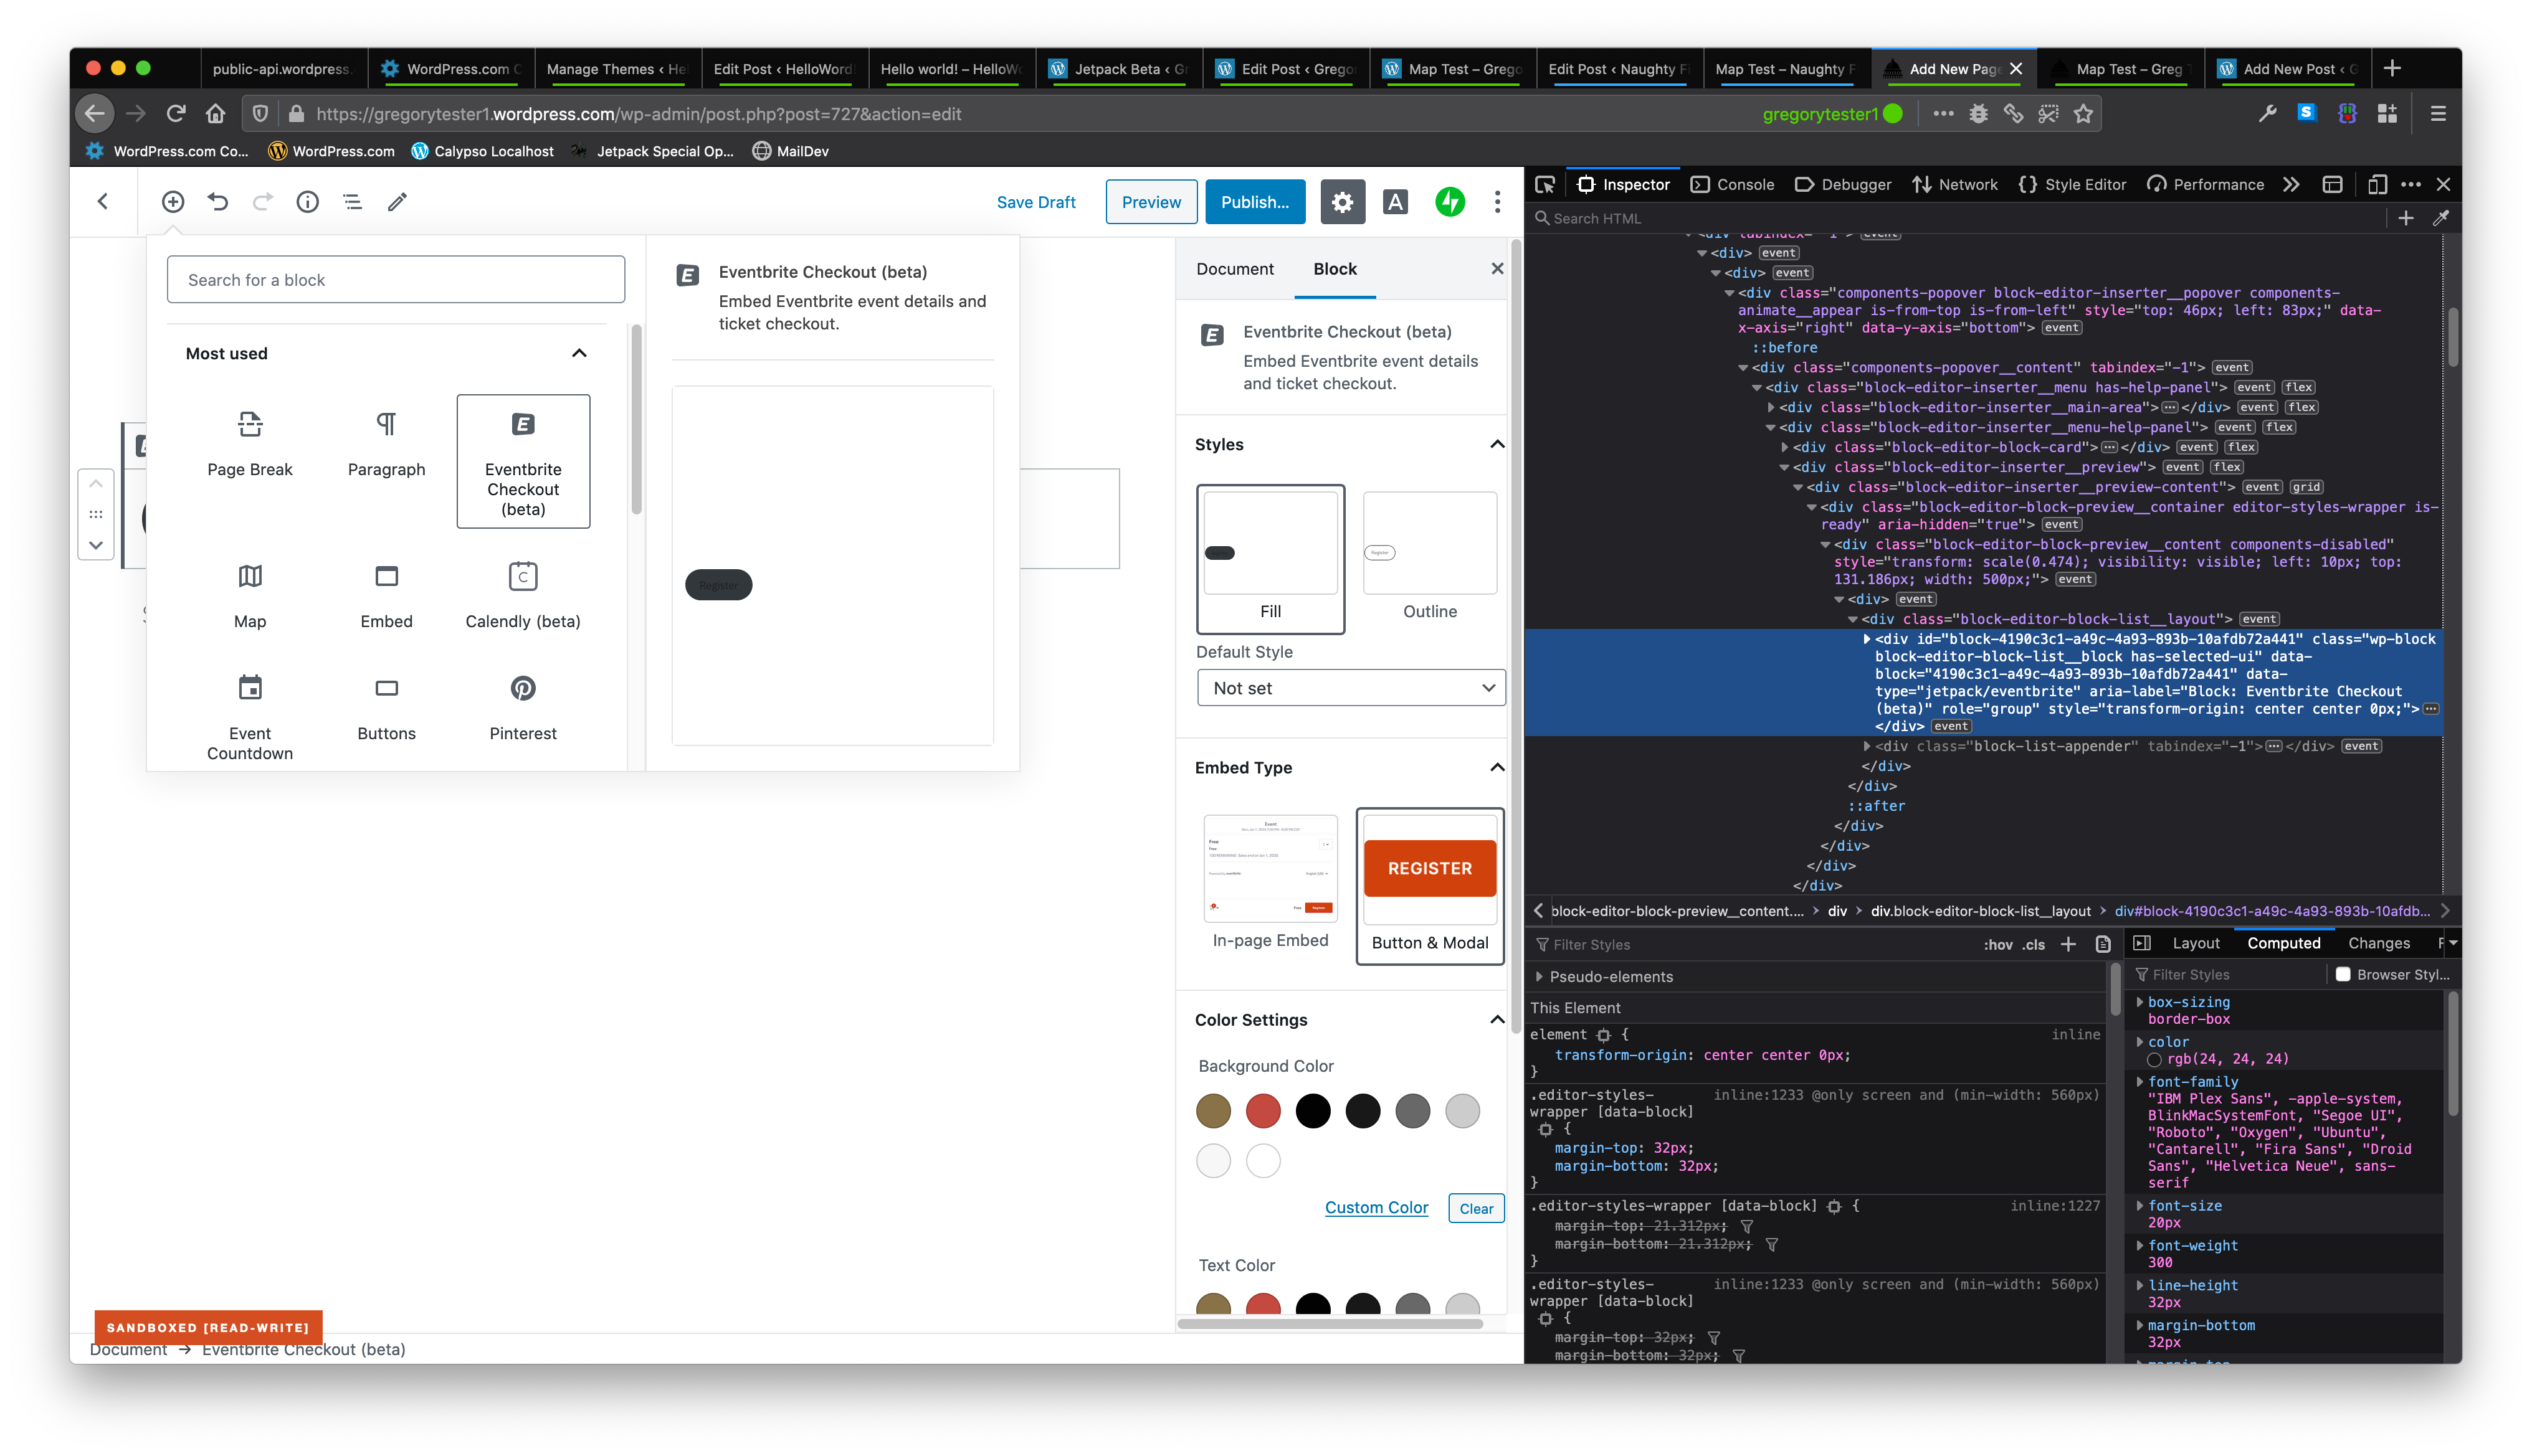Image resolution: width=2532 pixels, height=1456 pixels.
Task: Click the Add block plus icon
Action: pos(173,202)
